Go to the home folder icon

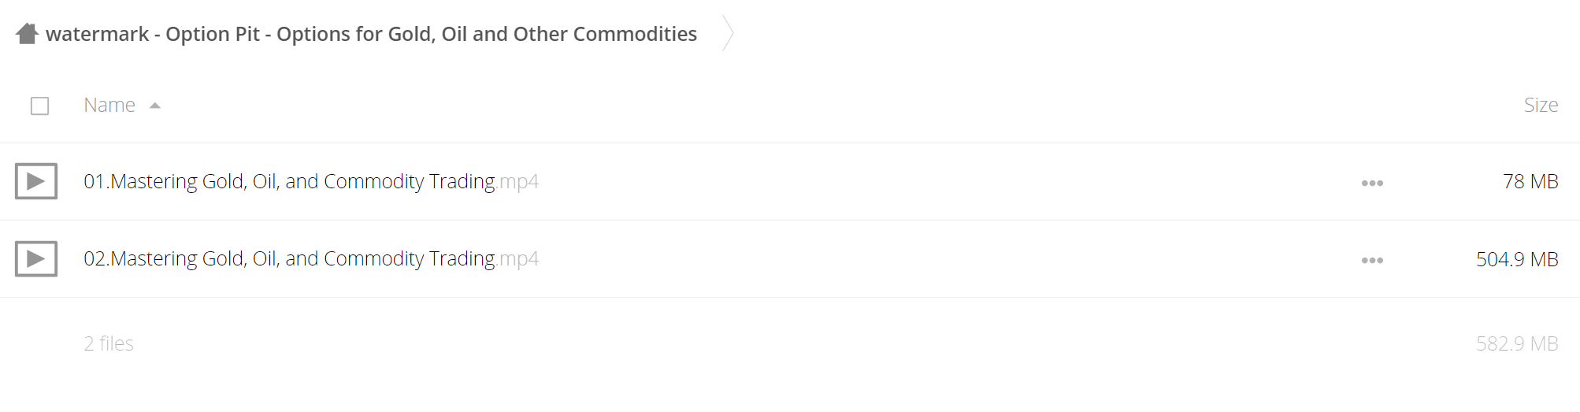pyautogui.click(x=27, y=34)
